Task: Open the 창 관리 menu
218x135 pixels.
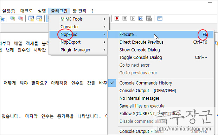Action: click(x=79, y=11)
